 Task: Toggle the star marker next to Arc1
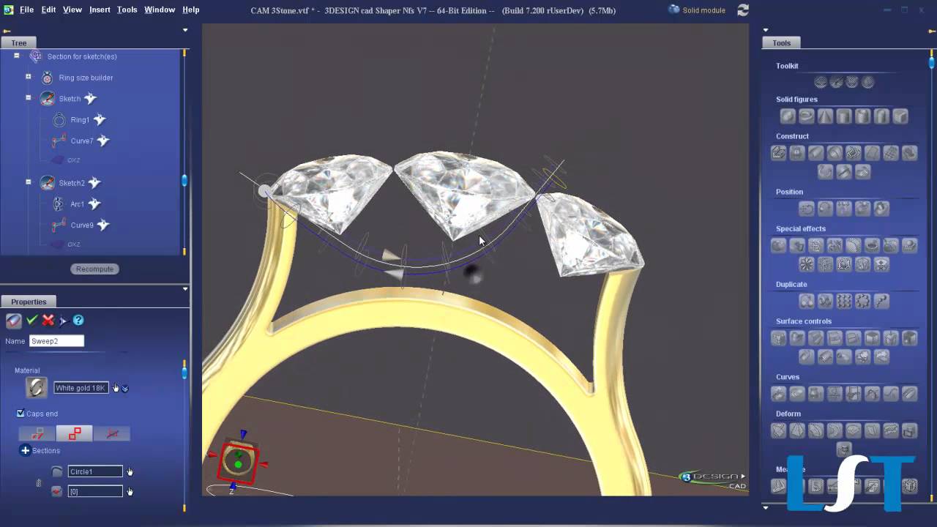(94, 203)
